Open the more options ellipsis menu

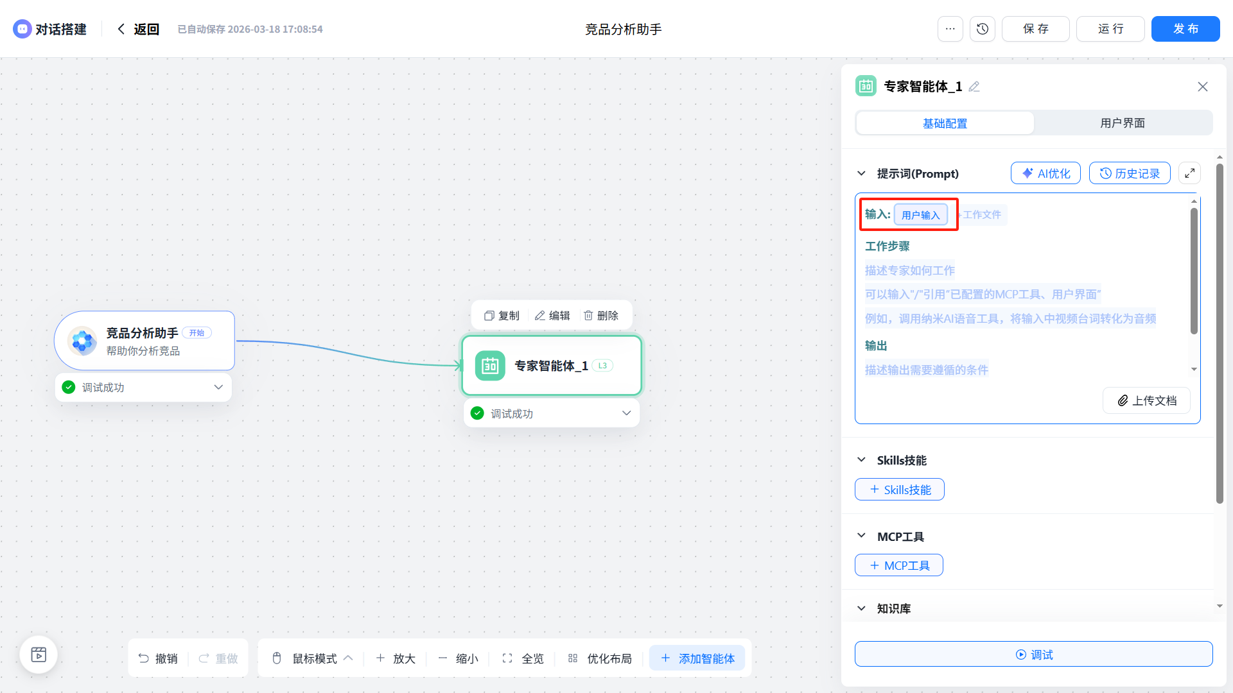[x=950, y=29]
